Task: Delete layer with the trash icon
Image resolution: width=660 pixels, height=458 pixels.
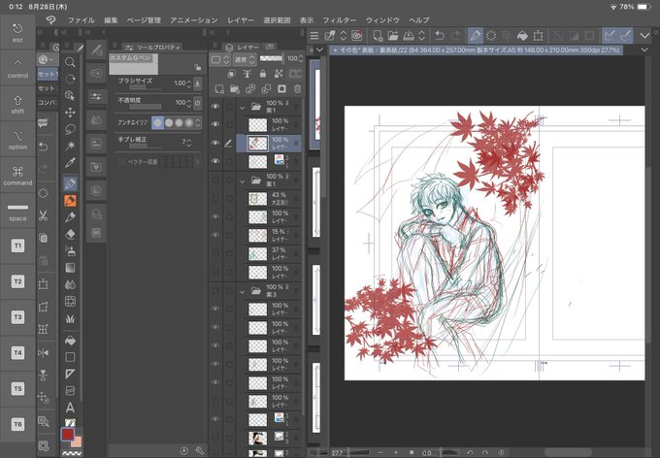Action: click(x=297, y=89)
